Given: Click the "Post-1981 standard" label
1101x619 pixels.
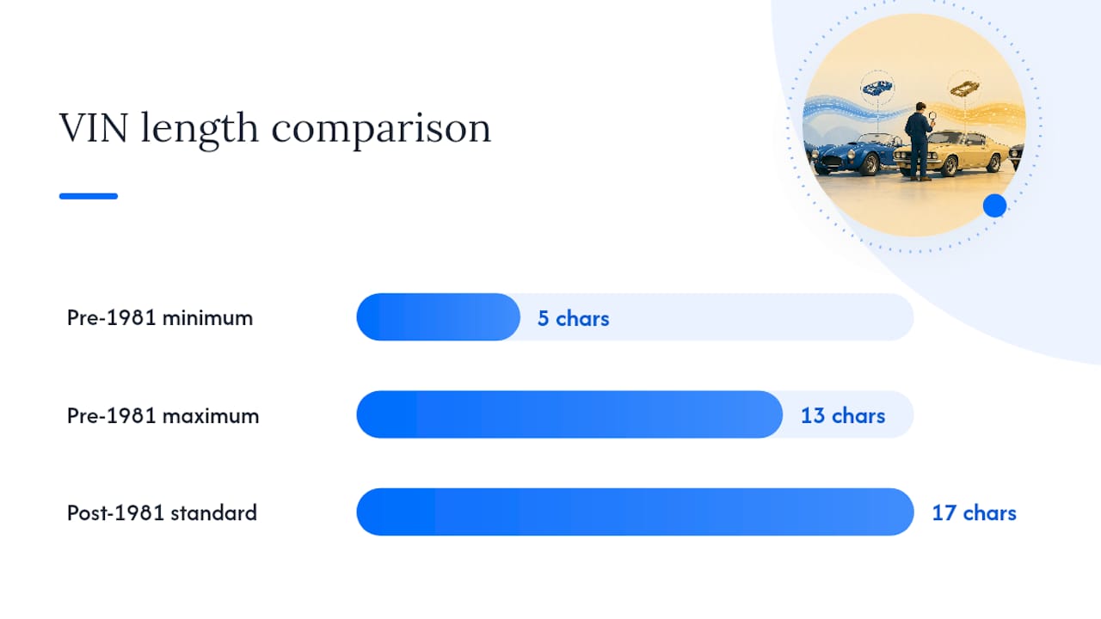Looking at the screenshot, I should (162, 513).
